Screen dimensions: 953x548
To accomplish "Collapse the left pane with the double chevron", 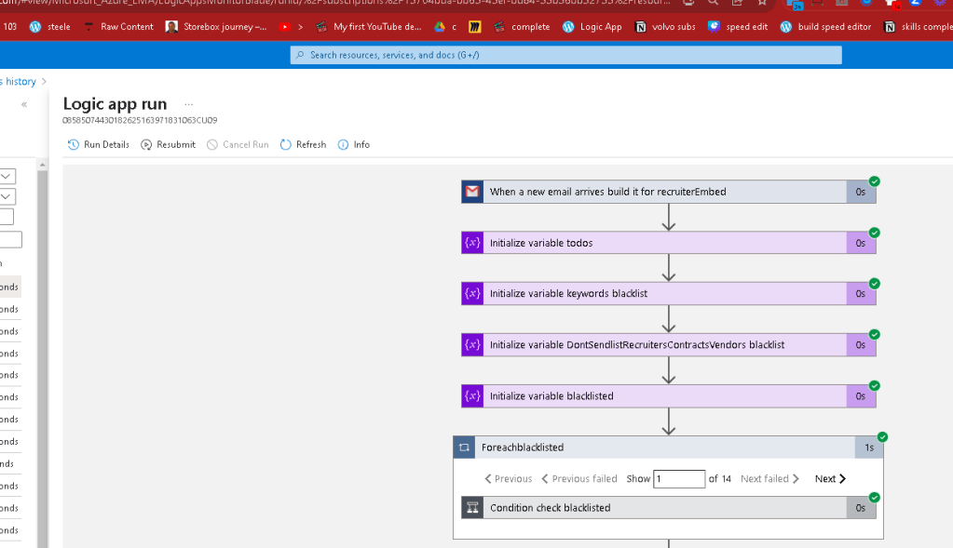I will pos(24,104).
